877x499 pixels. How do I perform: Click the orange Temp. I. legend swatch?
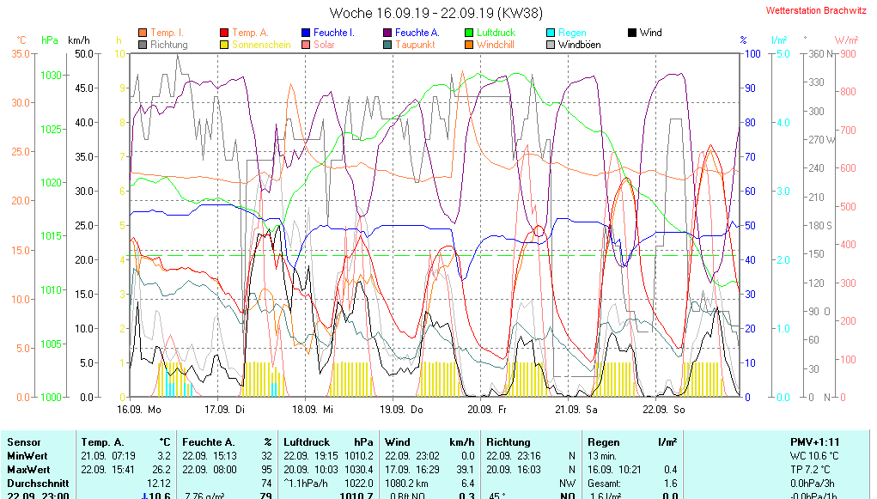(x=143, y=33)
